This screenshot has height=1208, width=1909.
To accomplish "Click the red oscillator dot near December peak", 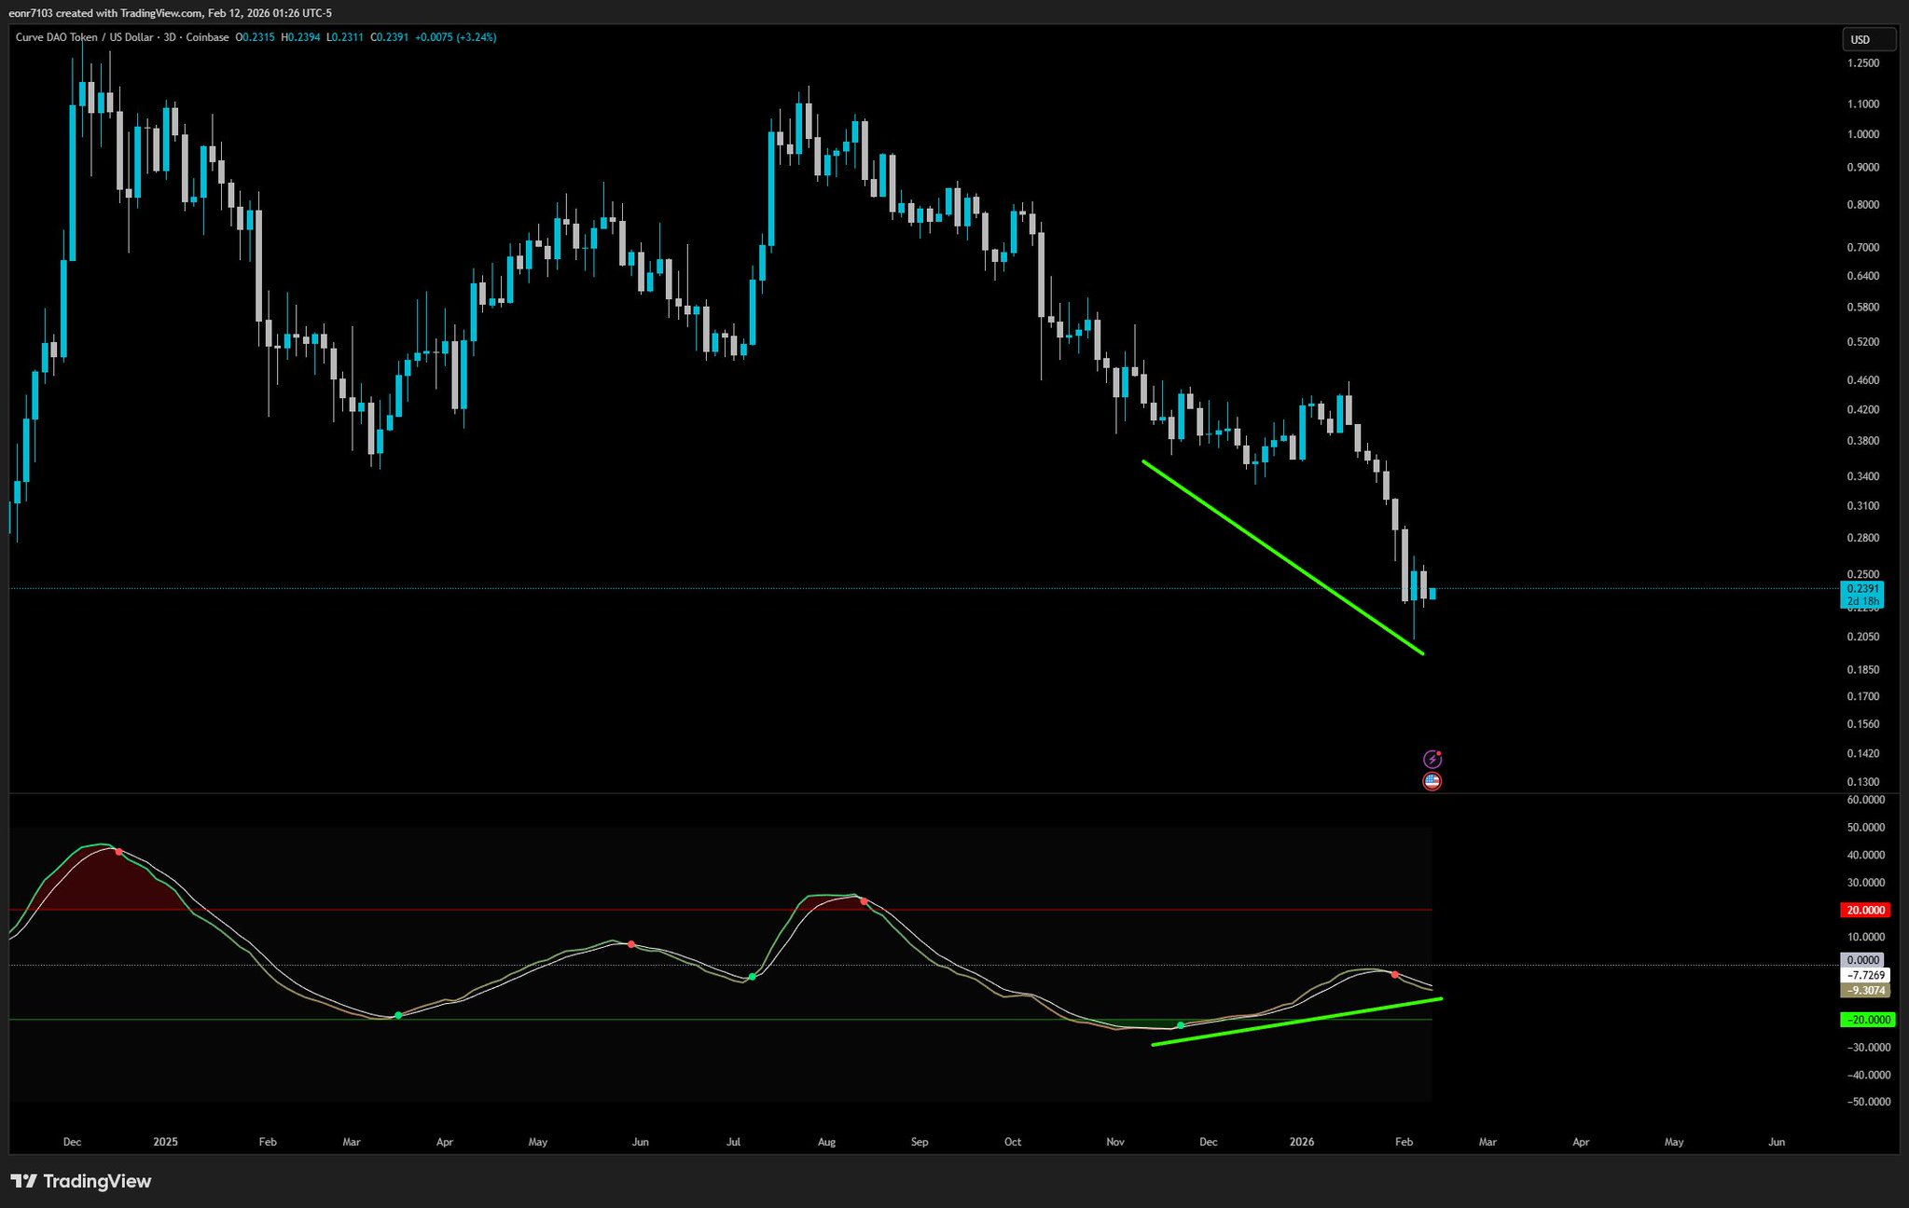I will coord(118,852).
